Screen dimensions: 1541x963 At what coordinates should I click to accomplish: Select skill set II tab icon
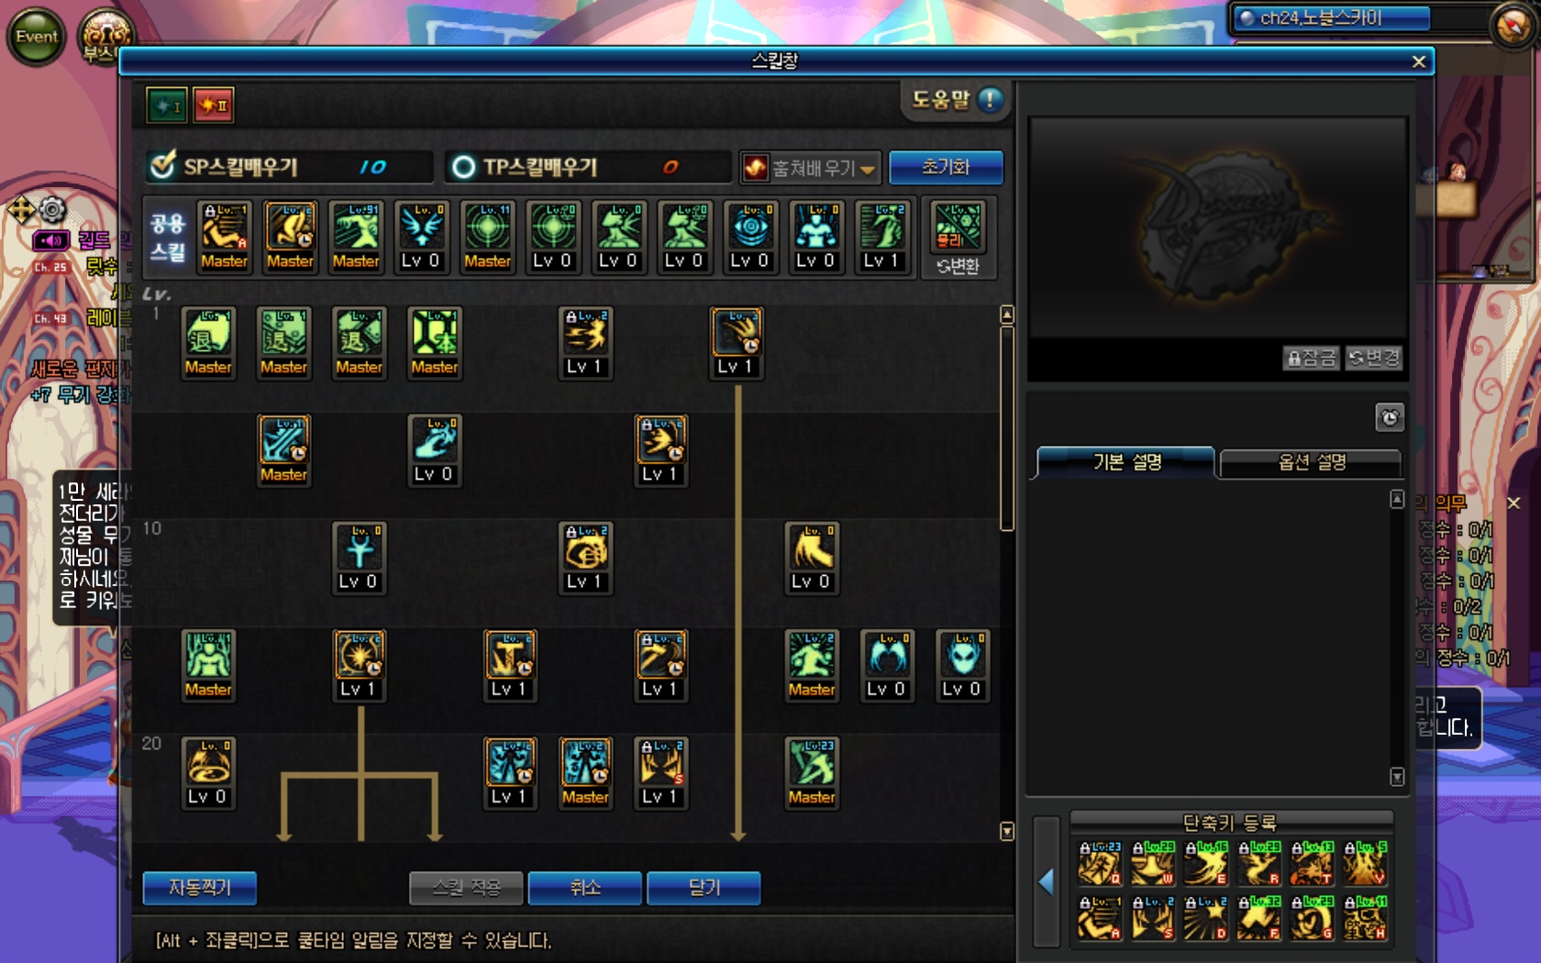point(213,105)
